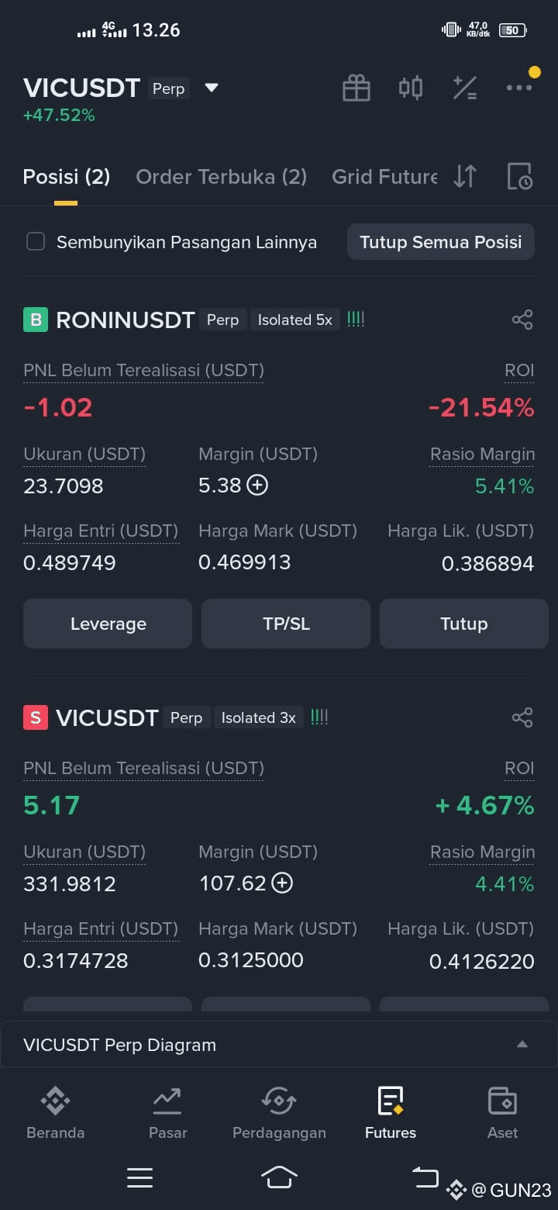Open the candlestick chart icon
The height and width of the screenshot is (1210, 558).
(411, 88)
